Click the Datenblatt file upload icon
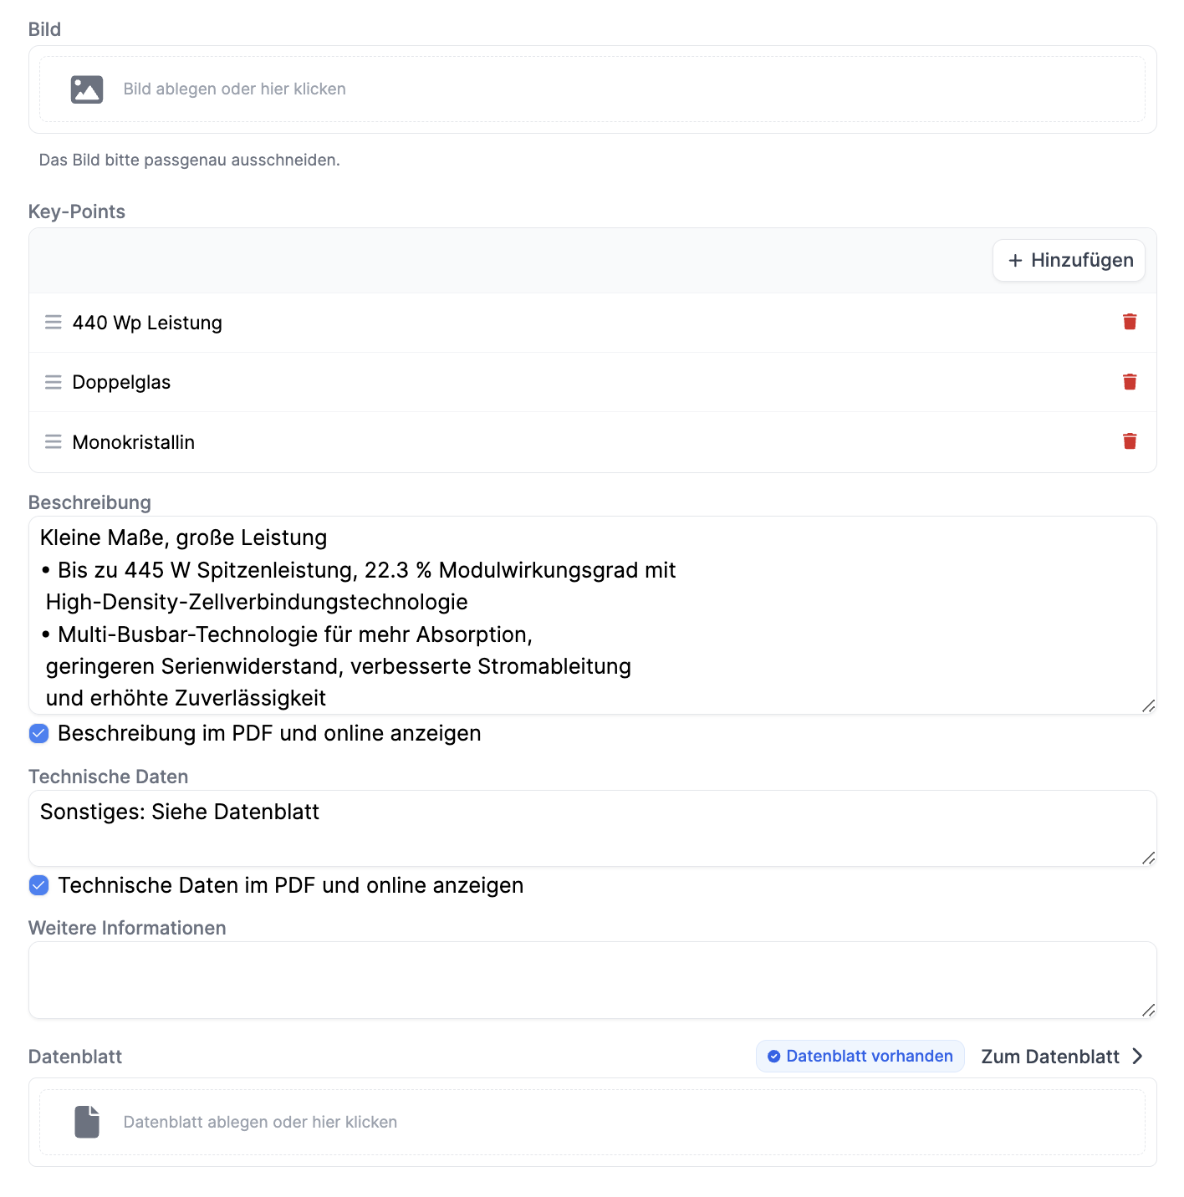The width and height of the screenshot is (1184, 1197). [x=87, y=1122]
